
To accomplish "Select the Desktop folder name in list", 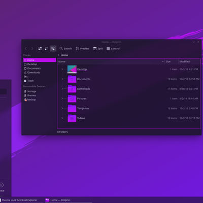I will (x=82, y=69).
